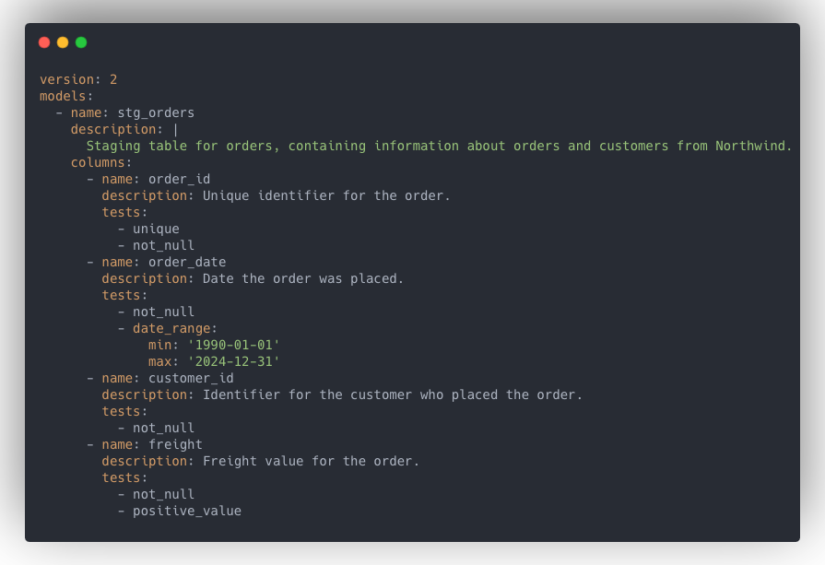Place cursor on the order_date column name

pyautogui.click(x=187, y=262)
